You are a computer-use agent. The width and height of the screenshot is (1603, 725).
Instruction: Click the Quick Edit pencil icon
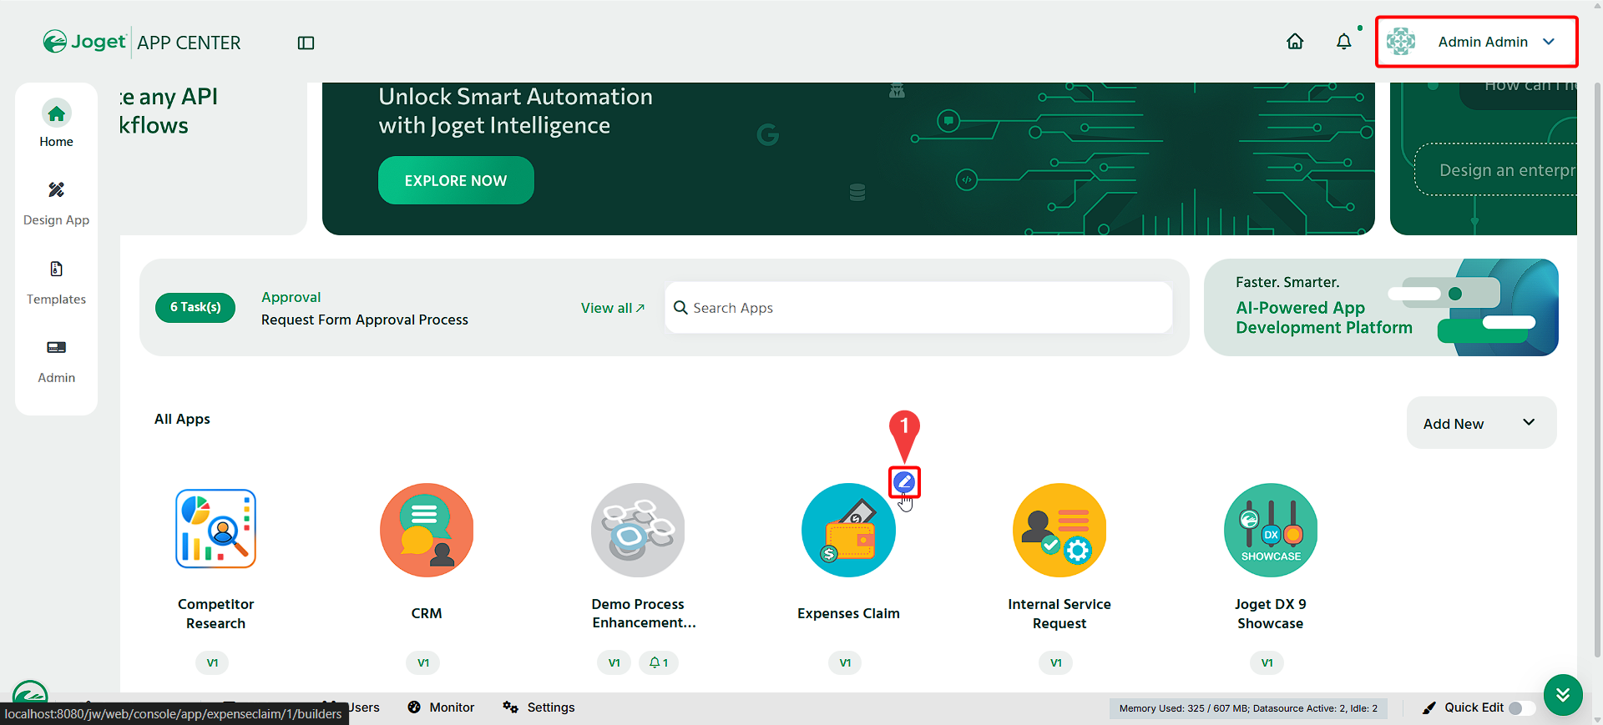[1429, 707]
